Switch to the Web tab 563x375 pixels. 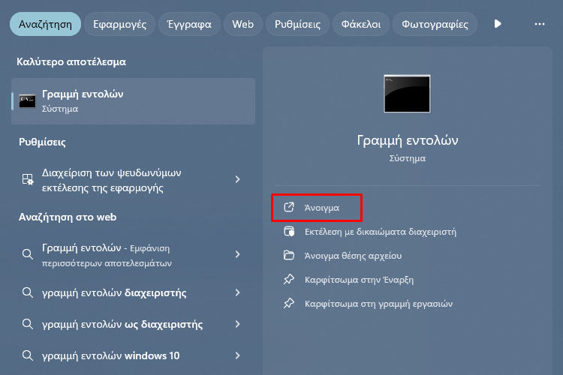[242, 24]
